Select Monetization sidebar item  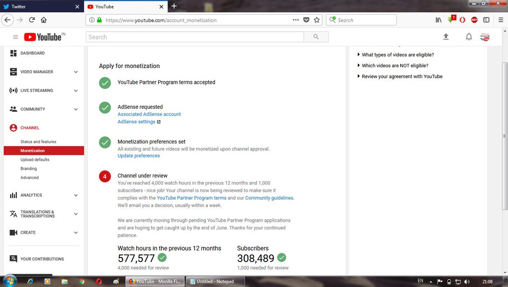44,151
